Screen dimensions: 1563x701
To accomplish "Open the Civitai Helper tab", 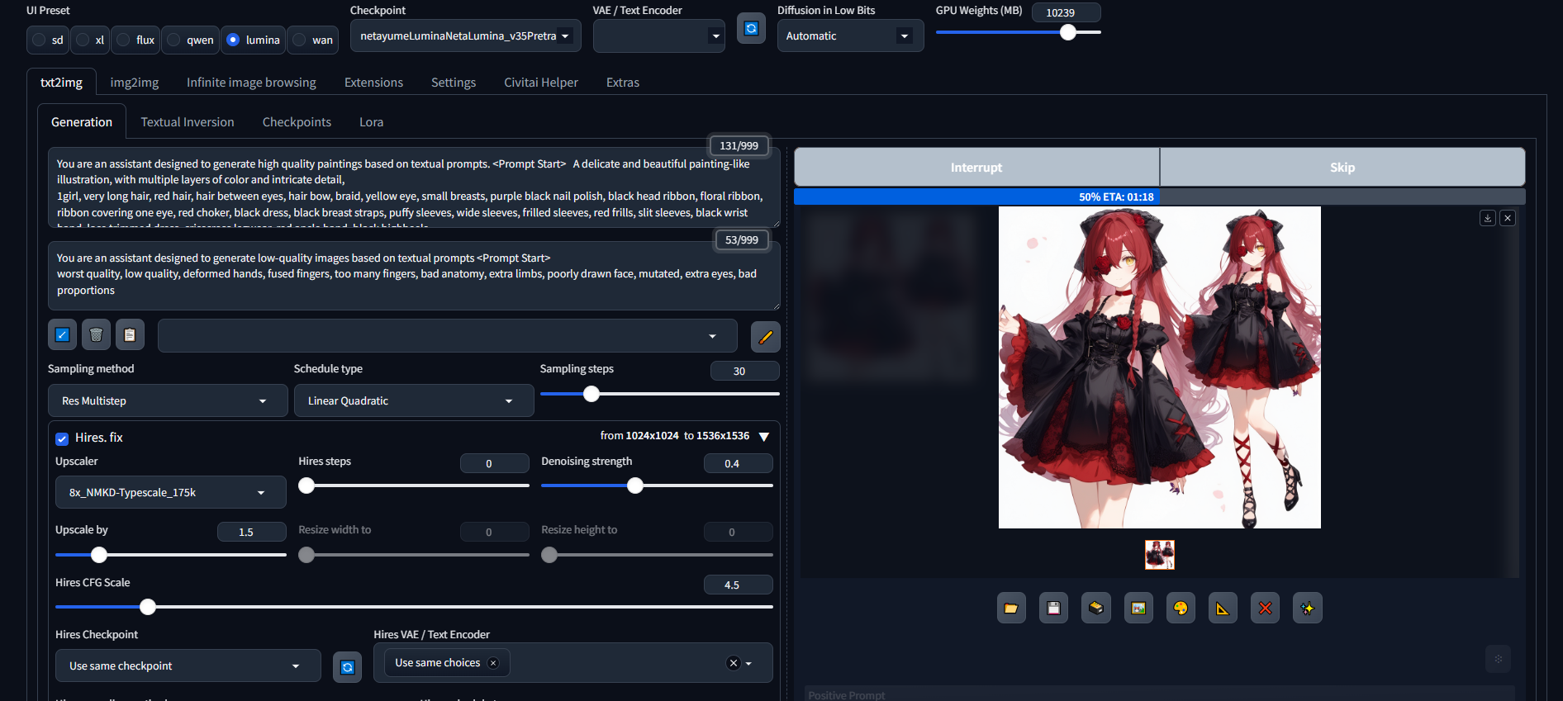I will point(541,83).
